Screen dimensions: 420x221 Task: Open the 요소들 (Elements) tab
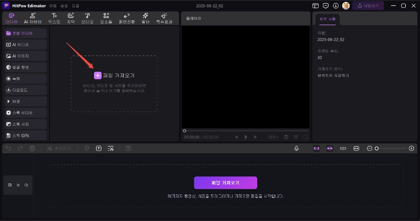106,18
